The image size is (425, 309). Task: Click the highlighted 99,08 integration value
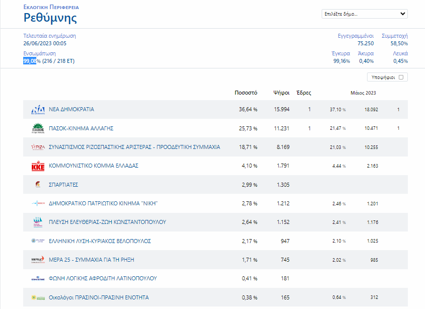click(30, 61)
